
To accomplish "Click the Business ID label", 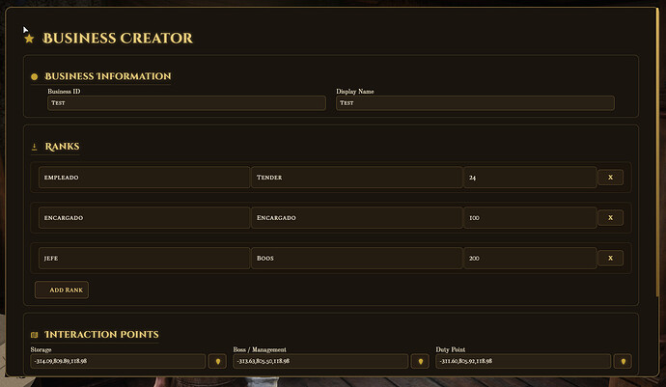I will pos(64,92).
